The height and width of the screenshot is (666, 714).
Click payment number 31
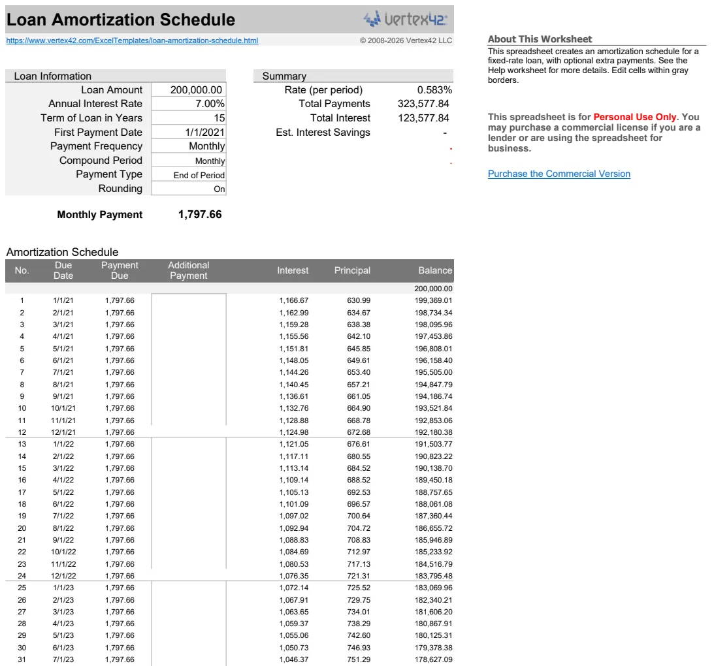[x=22, y=659]
